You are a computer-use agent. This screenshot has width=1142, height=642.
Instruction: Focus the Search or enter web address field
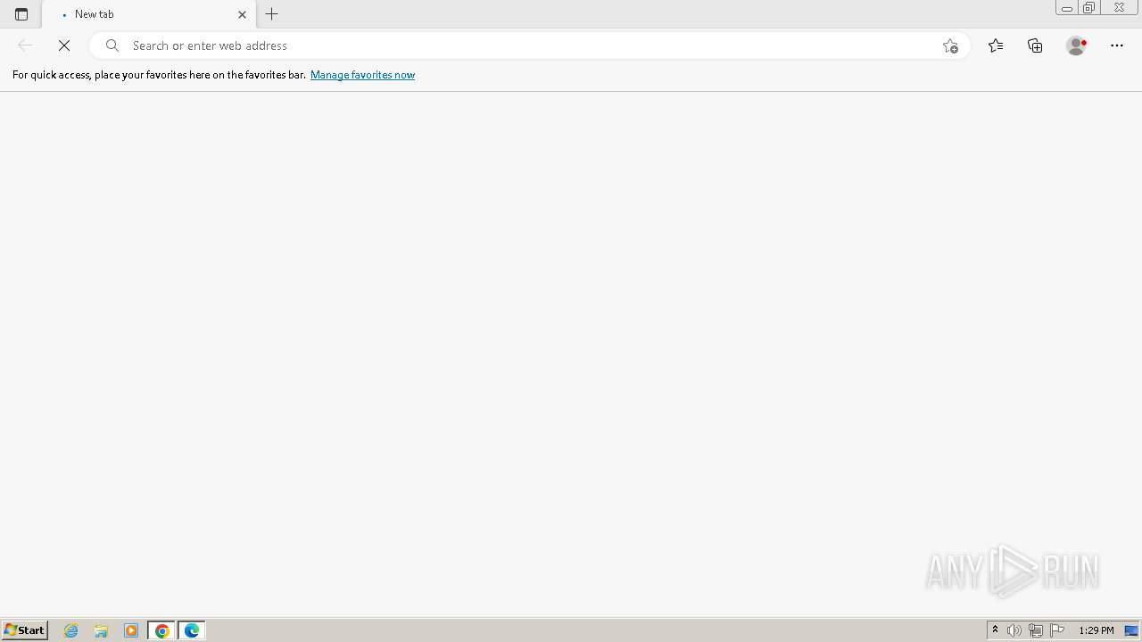530,45
